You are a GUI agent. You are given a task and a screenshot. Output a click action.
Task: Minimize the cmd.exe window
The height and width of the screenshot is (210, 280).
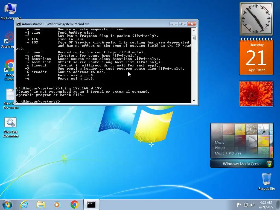174,24
